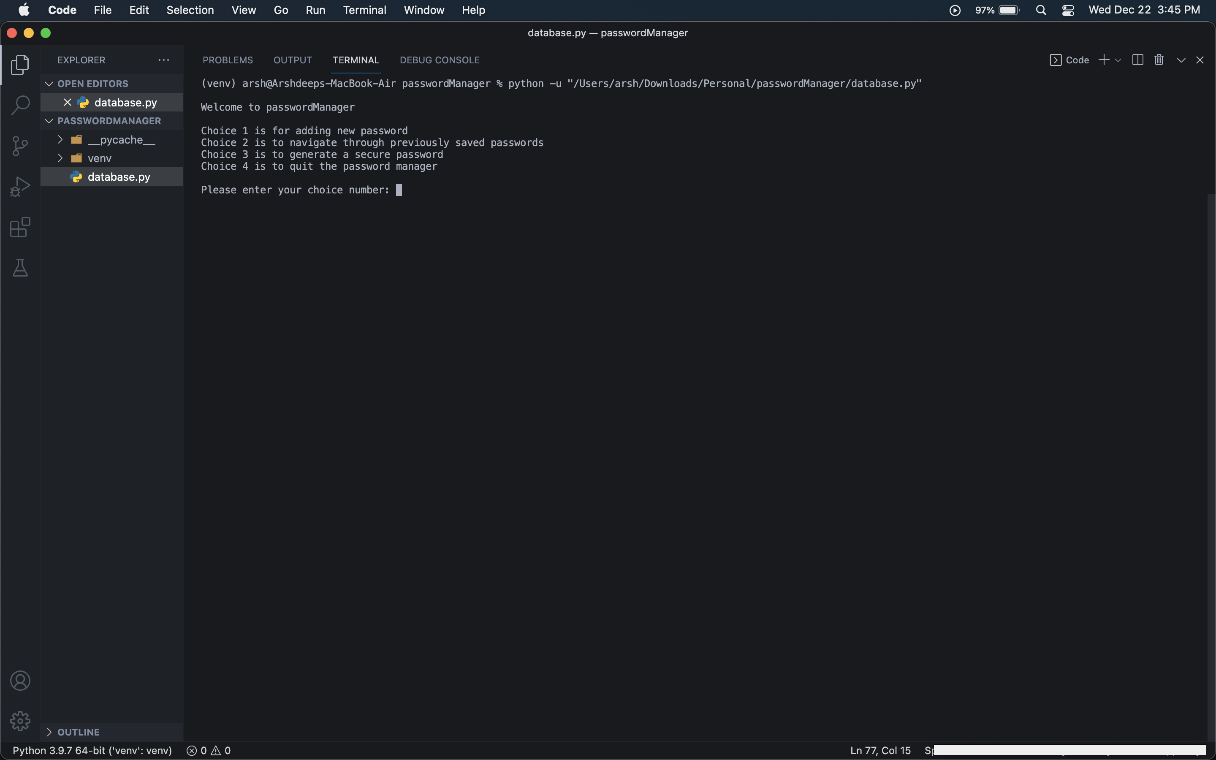Split the terminal panel
1216x760 pixels.
click(1137, 60)
